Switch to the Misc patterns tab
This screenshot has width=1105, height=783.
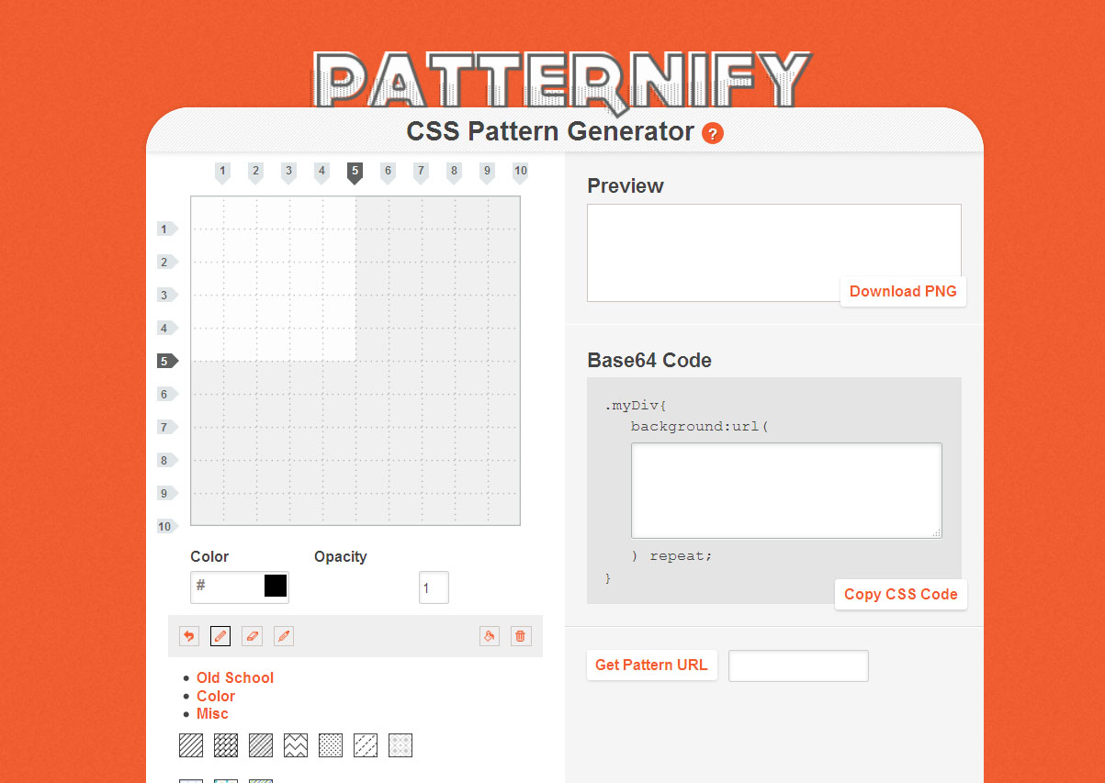[x=212, y=713]
